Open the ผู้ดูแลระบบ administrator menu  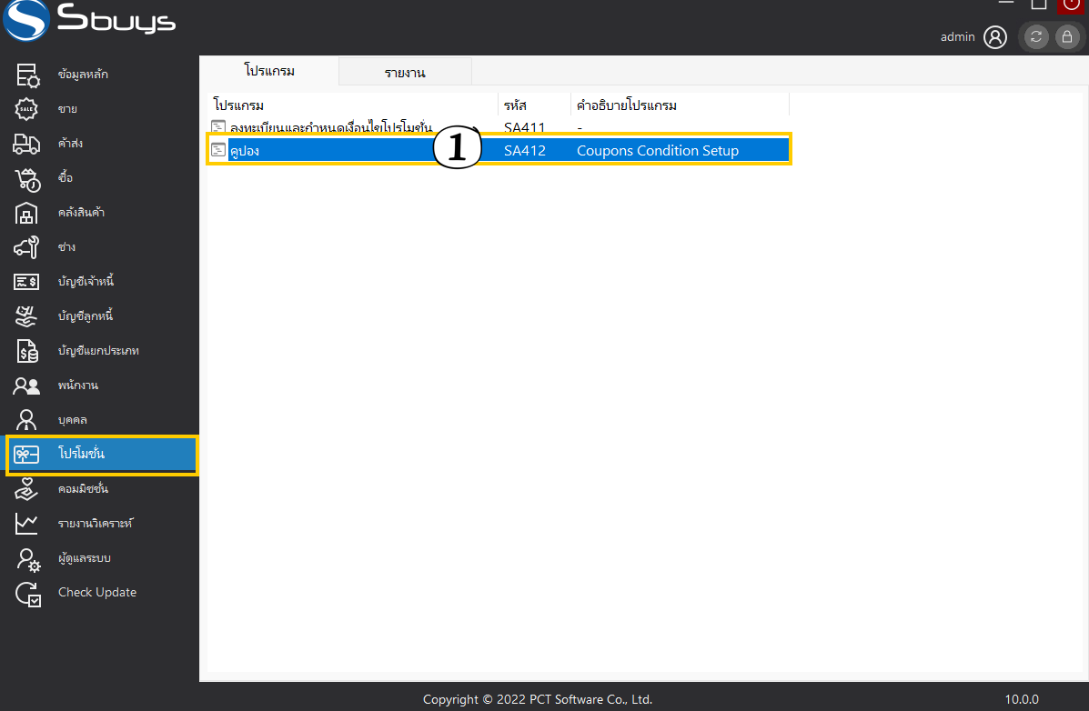84,558
